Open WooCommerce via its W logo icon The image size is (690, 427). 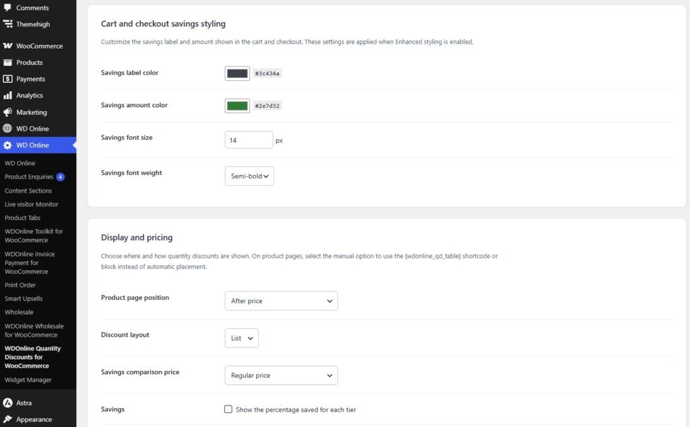click(x=7, y=46)
